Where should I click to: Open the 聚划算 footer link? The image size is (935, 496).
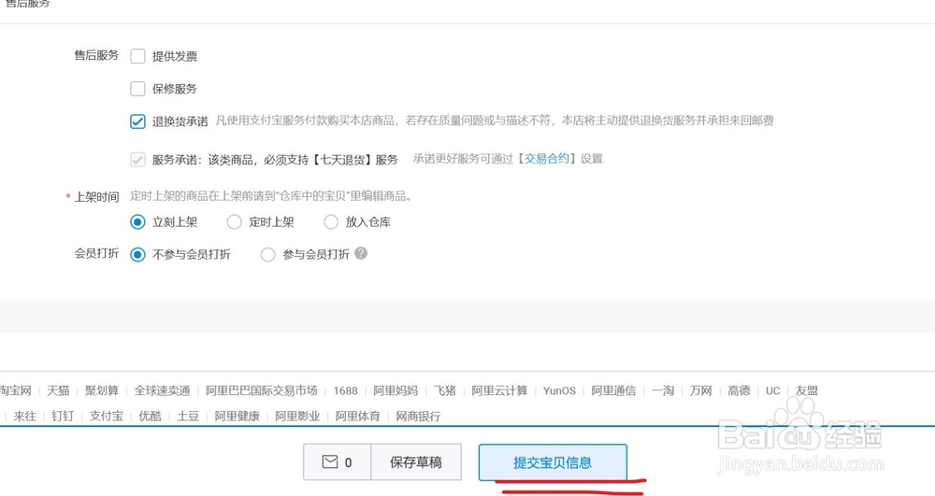point(101,390)
